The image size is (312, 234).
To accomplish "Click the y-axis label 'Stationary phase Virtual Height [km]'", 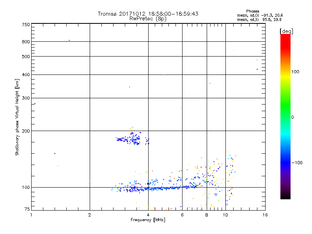I will click(17, 117).
